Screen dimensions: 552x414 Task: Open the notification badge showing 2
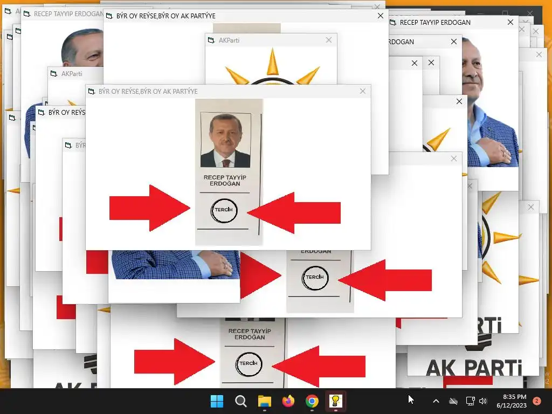click(537, 401)
